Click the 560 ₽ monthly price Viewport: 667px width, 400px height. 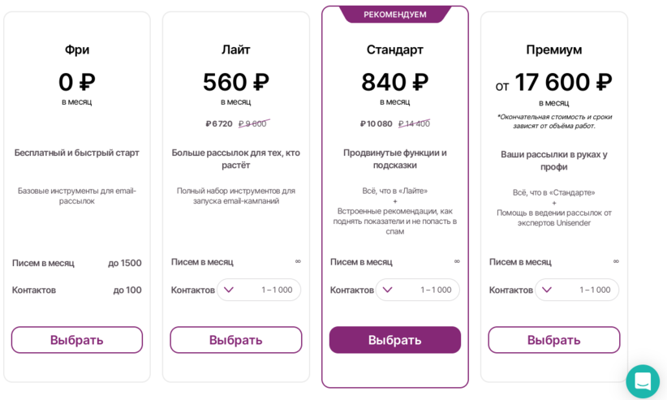(235, 82)
